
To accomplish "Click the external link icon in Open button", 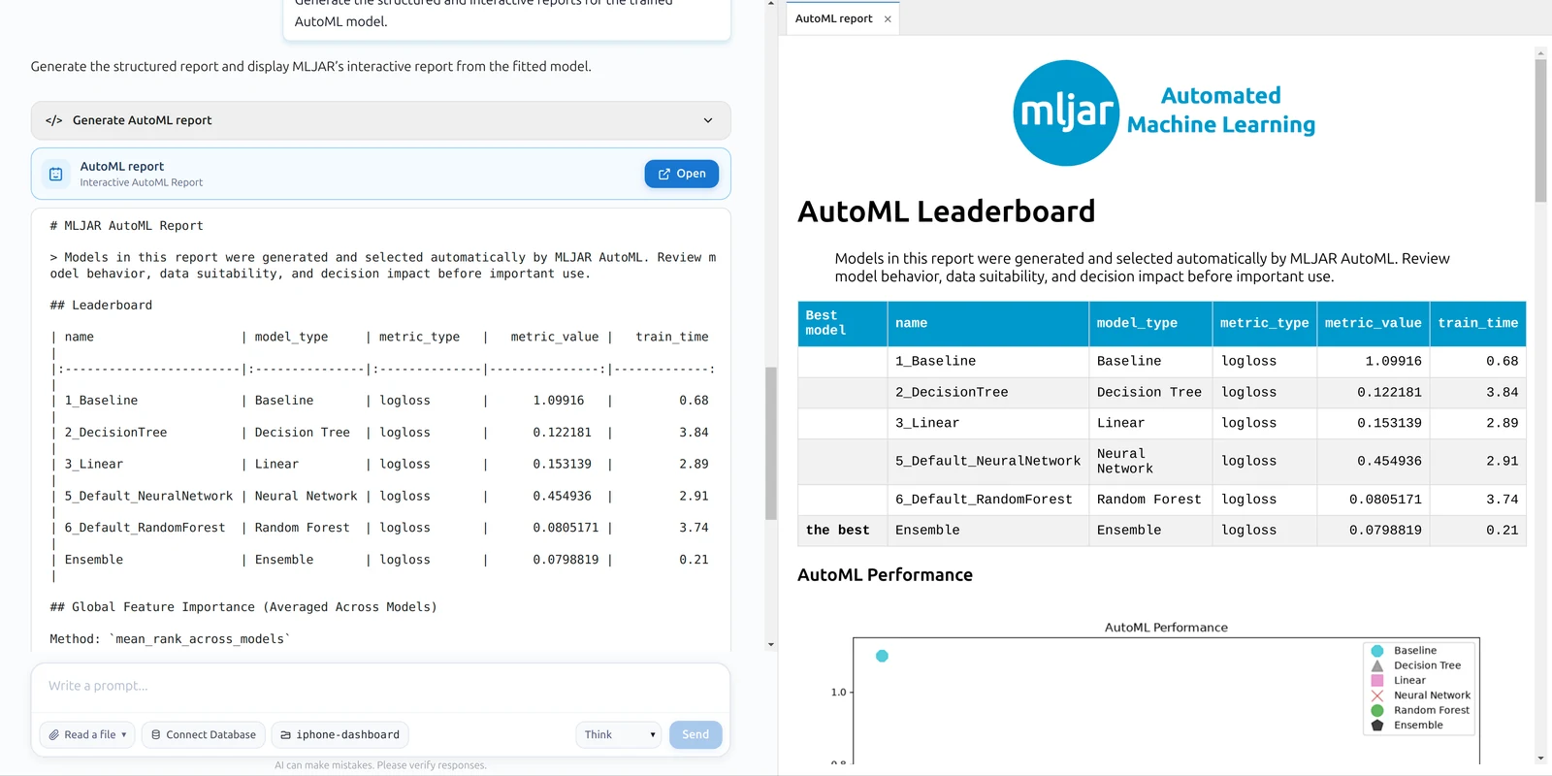I will point(664,174).
